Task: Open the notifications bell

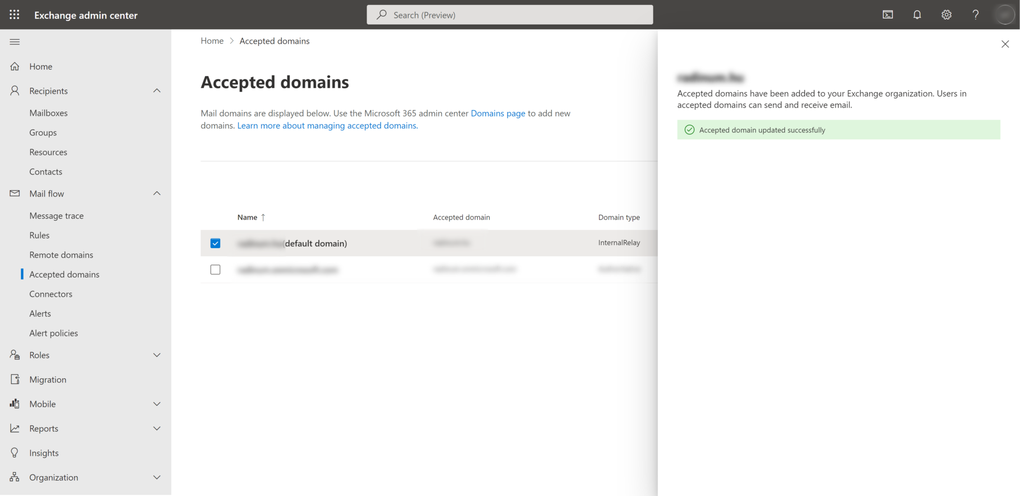Action: [x=917, y=14]
